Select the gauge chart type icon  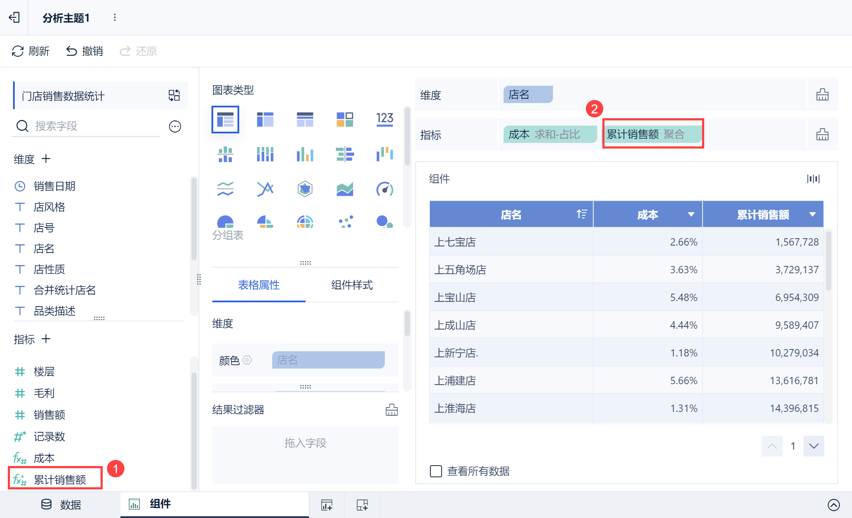pyautogui.click(x=384, y=189)
